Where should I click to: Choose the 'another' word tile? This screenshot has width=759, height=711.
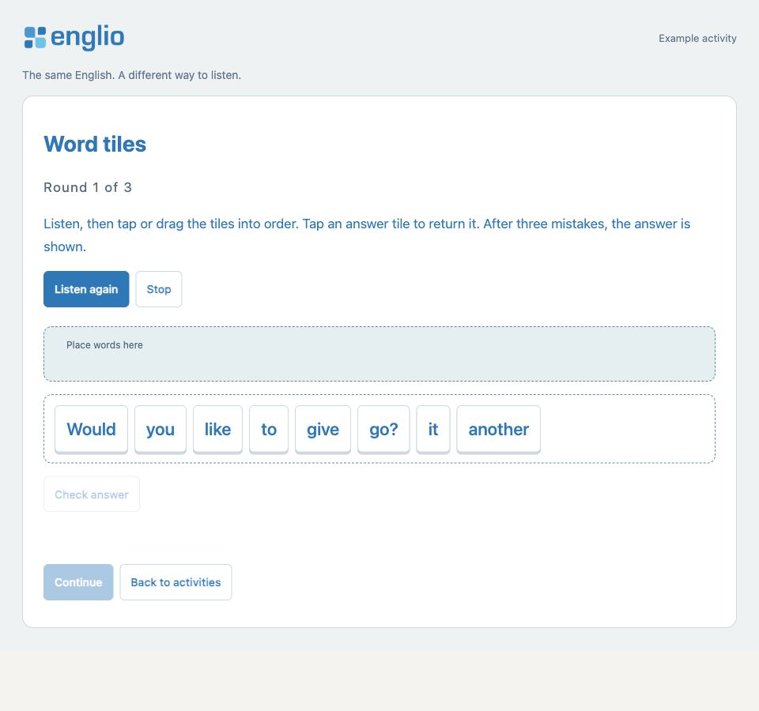[499, 430]
